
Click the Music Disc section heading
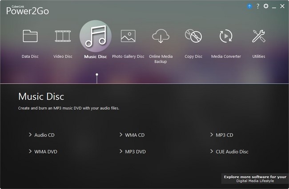click(x=41, y=97)
